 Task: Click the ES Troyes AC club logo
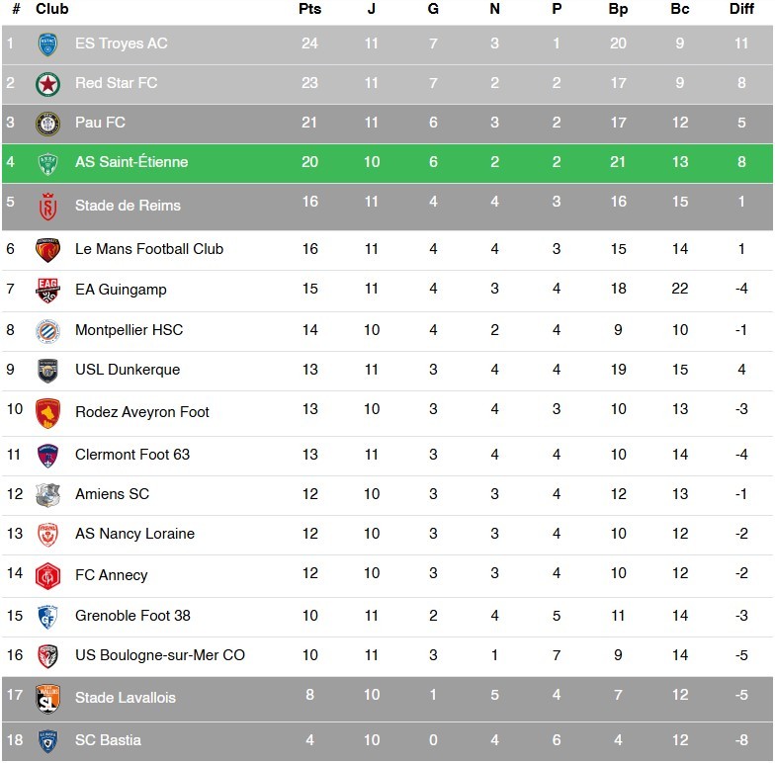click(x=47, y=44)
